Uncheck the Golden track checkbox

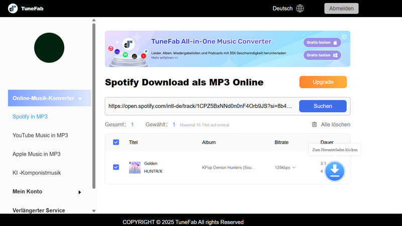[116, 167]
